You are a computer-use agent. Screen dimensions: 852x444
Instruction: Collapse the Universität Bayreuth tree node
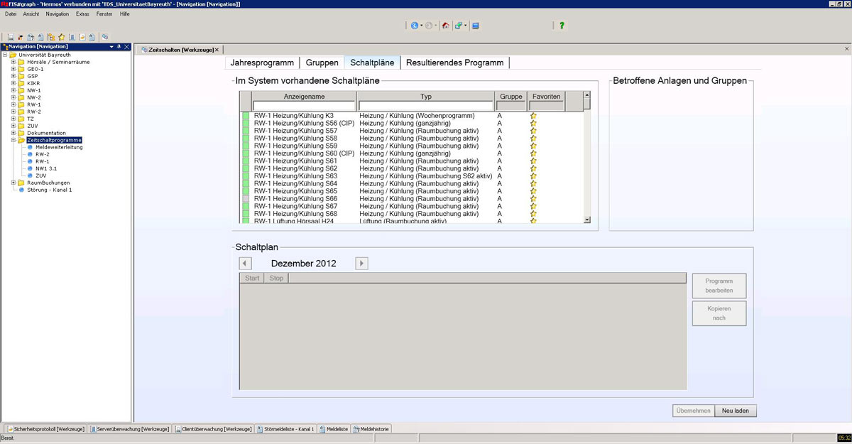click(x=4, y=55)
